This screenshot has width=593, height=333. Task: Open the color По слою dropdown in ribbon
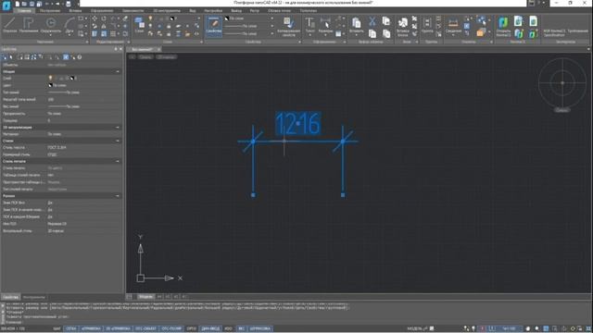tap(249, 18)
